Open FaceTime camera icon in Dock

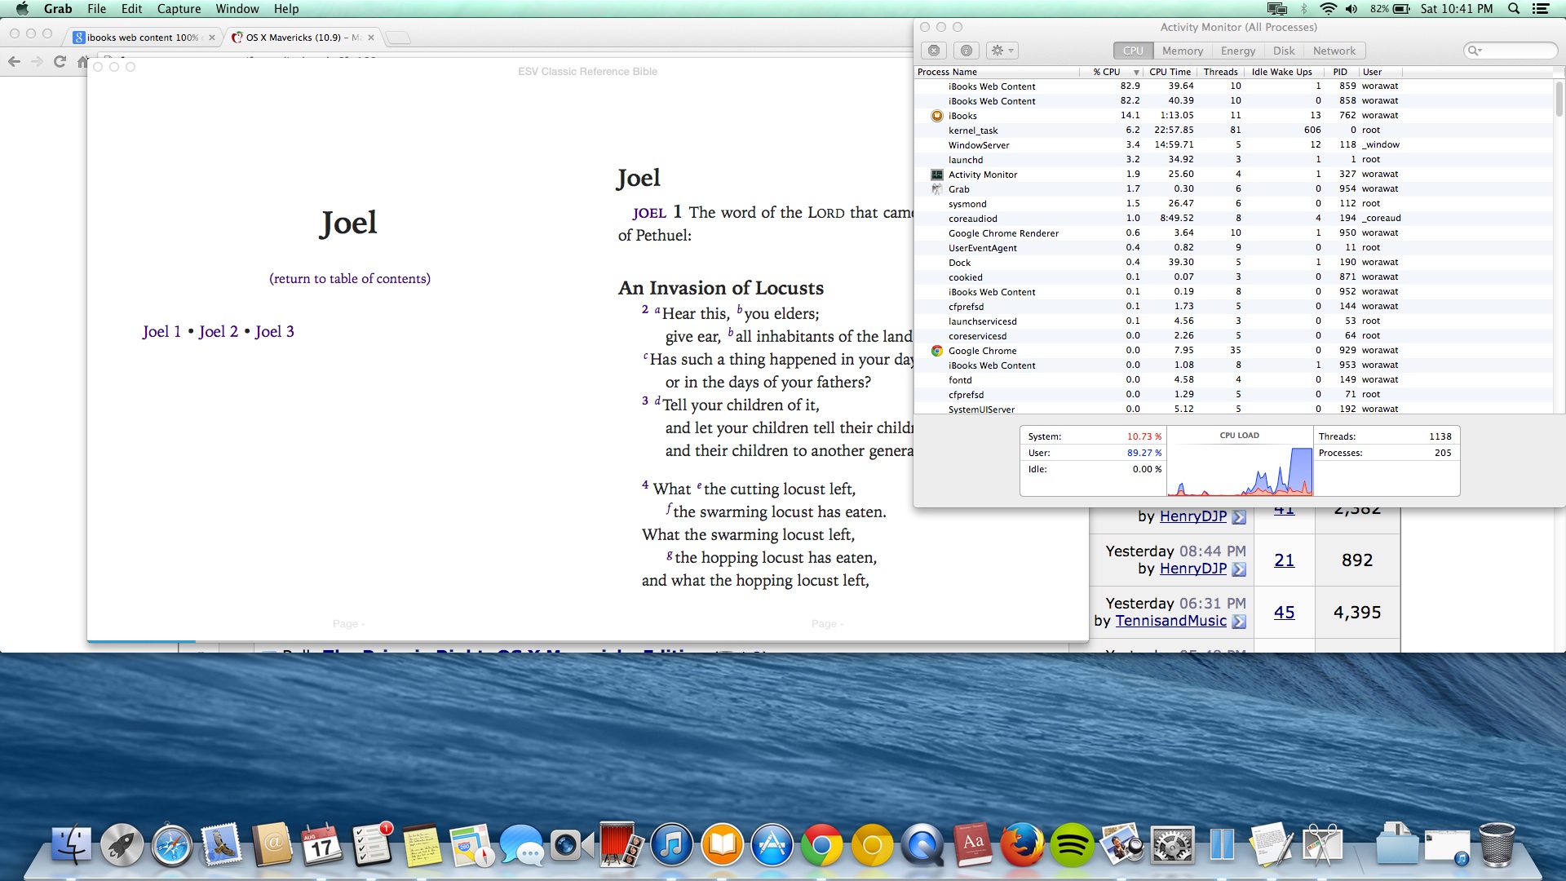coord(572,844)
